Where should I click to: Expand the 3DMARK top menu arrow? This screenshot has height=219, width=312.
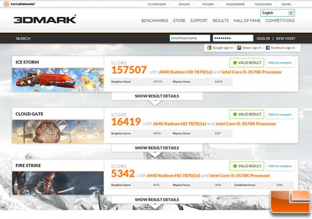193,4
